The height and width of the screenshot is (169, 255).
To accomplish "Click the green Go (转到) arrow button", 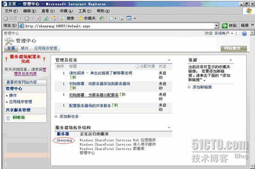I will point(225,26).
